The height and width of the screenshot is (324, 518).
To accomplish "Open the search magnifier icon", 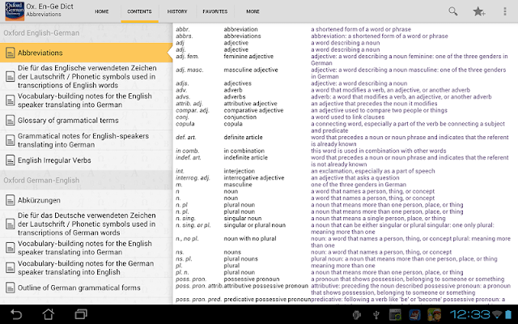I will click(x=453, y=11).
